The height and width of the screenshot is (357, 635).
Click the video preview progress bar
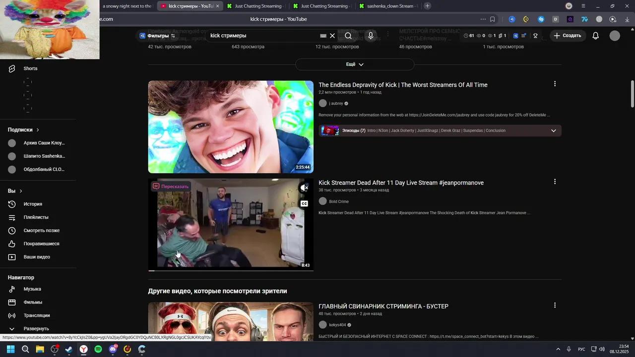coord(231,270)
